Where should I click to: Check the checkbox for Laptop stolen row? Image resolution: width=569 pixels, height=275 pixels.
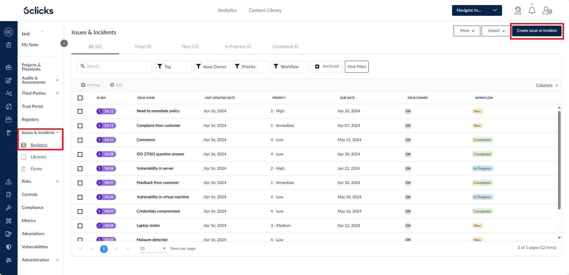[80, 226]
